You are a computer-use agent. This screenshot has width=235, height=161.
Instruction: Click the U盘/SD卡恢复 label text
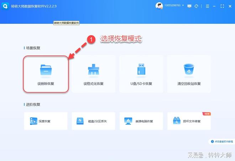(141, 84)
